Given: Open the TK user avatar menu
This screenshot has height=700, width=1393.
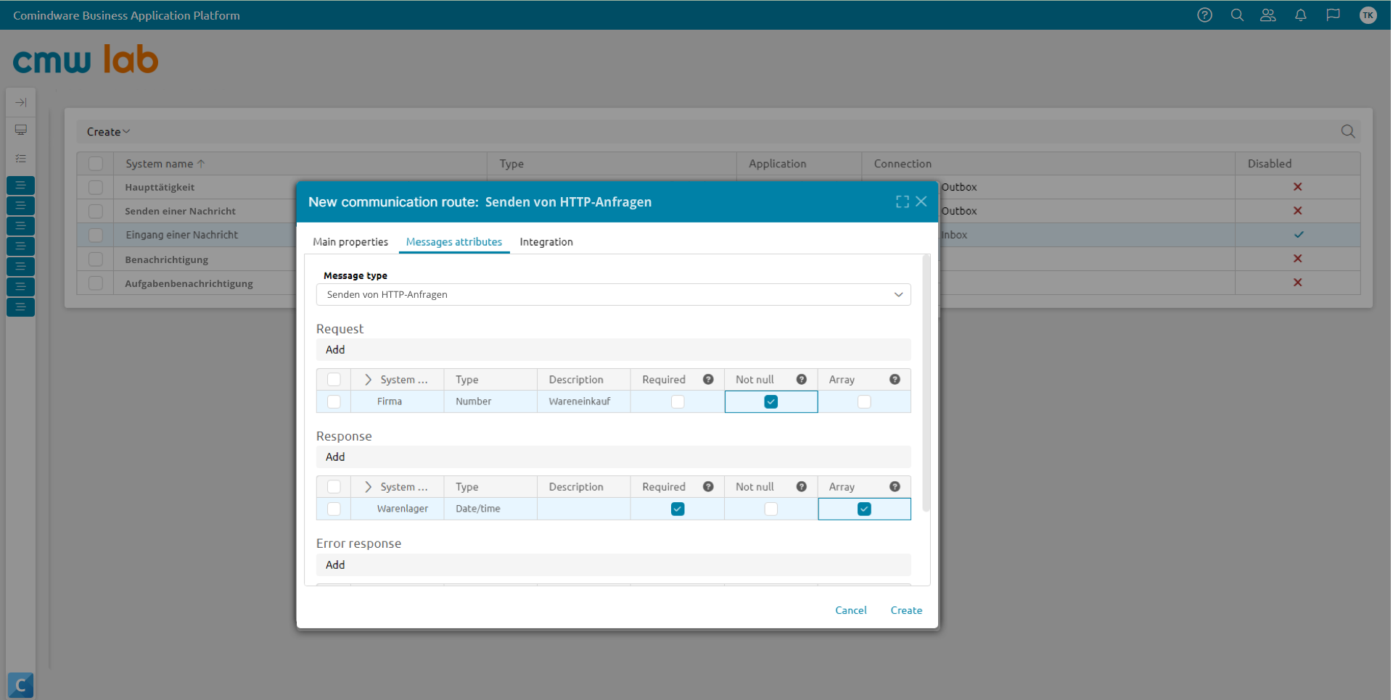Looking at the screenshot, I should tap(1368, 15).
